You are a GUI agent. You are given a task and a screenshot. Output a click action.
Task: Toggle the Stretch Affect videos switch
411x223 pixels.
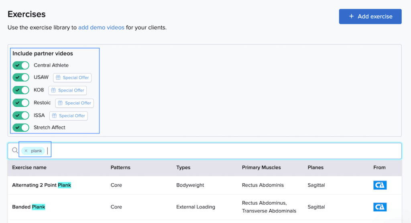coord(21,128)
